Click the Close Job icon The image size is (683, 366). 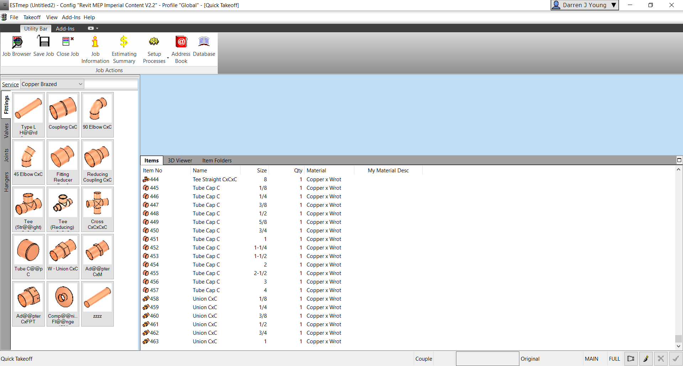pos(68,46)
